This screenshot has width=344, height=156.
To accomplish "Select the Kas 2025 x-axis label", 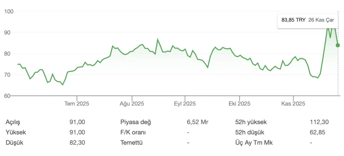I will click(293, 104).
